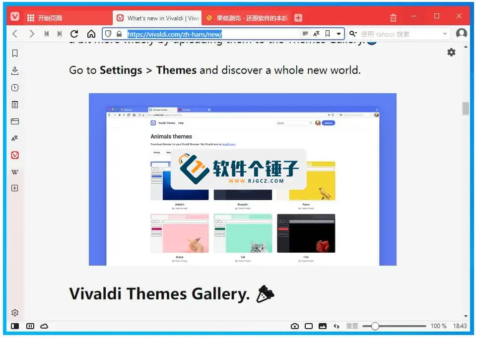Choose a search engine via the magnifier
Image resolution: width=477 pixels, height=338 pixels.
click(353, 34)
